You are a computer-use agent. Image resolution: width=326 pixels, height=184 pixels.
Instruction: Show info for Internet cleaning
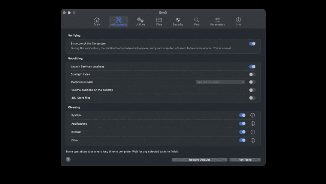point(253,132)
